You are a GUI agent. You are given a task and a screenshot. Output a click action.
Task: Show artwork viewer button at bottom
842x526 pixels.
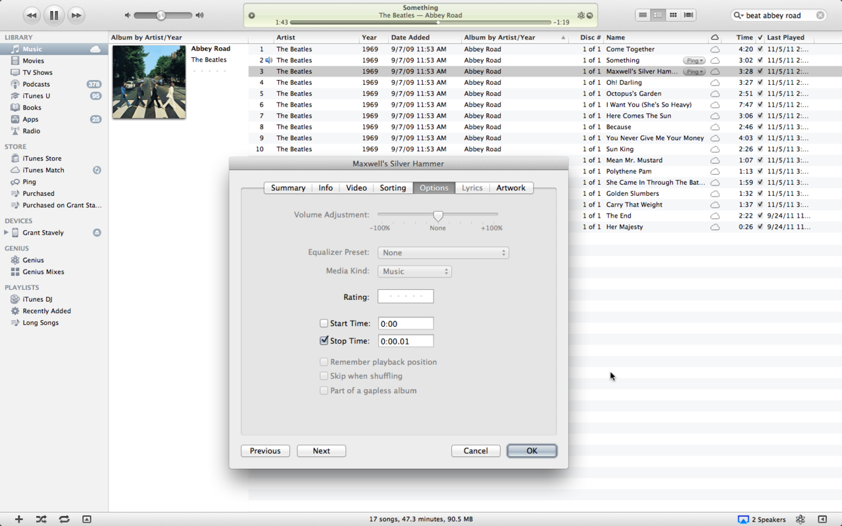point(87,519)
